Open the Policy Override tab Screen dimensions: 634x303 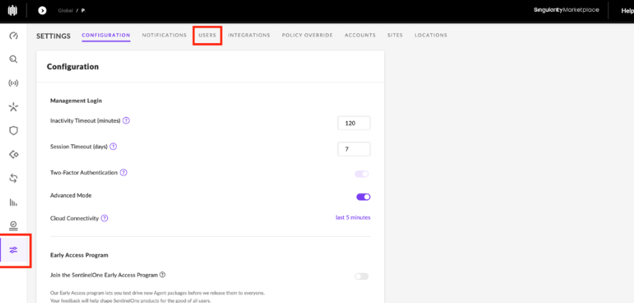[x=308, y=35]
